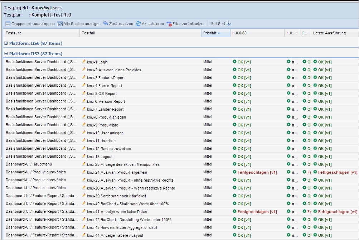This screenshot has width=359, height=240.
Task: Click the Zurücksetzen arrow icon
Action: pyautogui.click(x=105, y=24)
